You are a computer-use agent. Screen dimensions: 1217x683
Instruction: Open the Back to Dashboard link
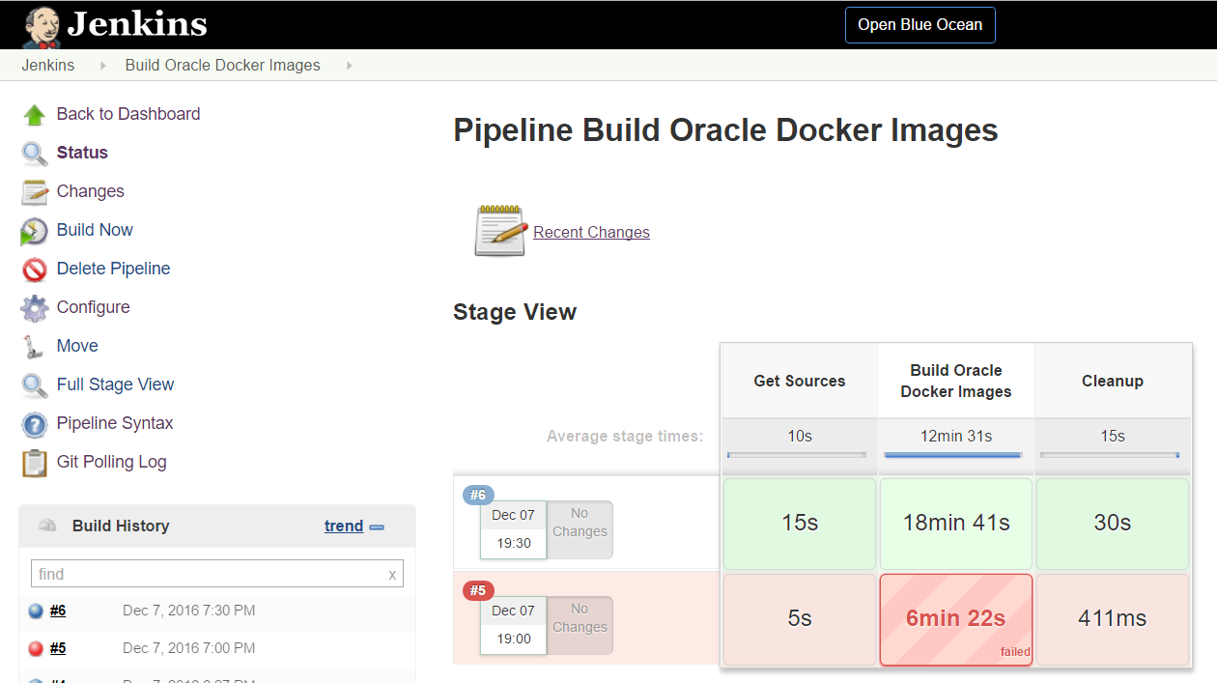pyautogui.click(x=128, y=114)
